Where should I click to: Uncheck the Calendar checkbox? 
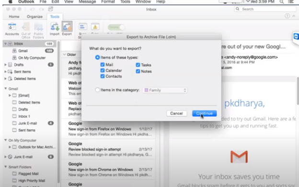point(103,71)
